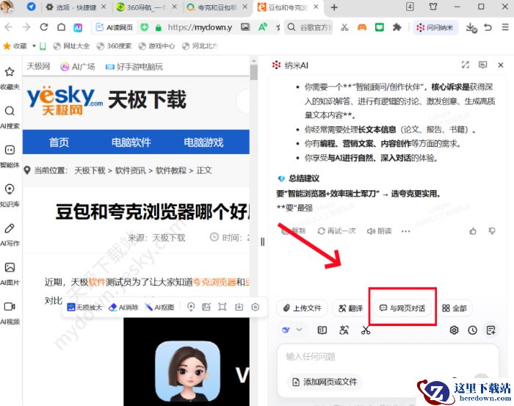Click the 软件教程 breadcrumb link
The image size is (514, 406).
point(171,170)
